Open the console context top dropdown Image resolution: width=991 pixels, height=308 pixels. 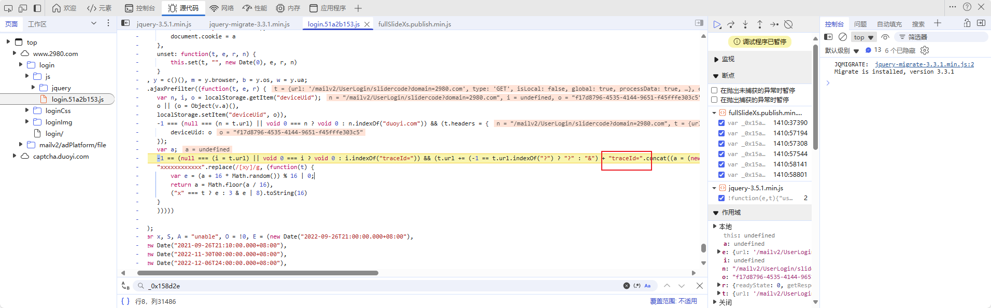pyautogui.click(x=863, y=37)
